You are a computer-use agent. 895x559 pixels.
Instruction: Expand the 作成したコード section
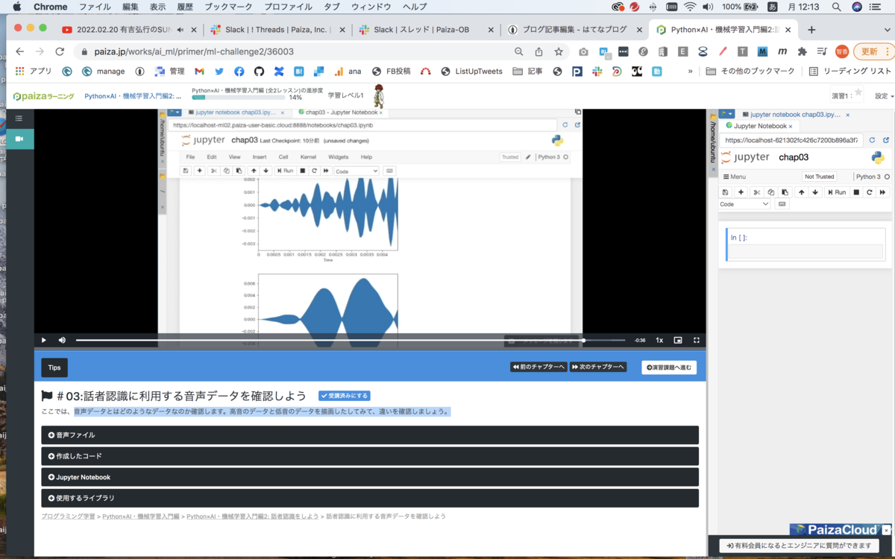[370, 455]
